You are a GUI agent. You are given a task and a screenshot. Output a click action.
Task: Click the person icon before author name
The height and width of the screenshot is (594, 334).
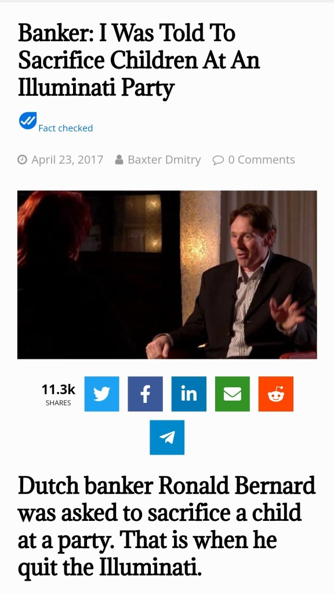click(119, 160)
